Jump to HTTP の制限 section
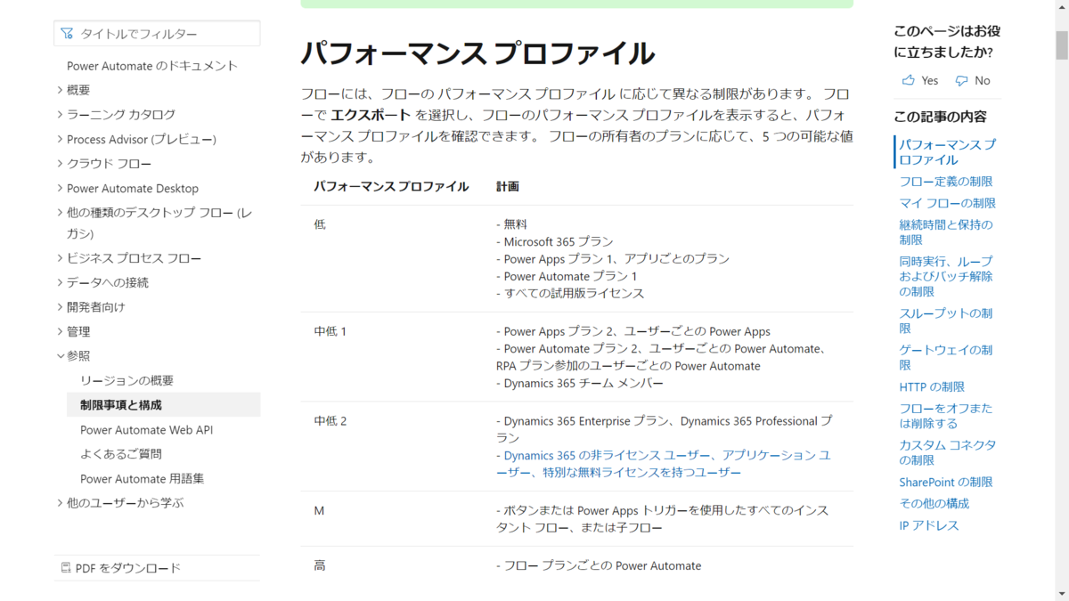 [932, 387]
